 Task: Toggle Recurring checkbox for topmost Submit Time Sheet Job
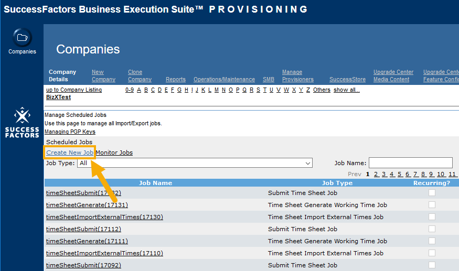[432, 192]
